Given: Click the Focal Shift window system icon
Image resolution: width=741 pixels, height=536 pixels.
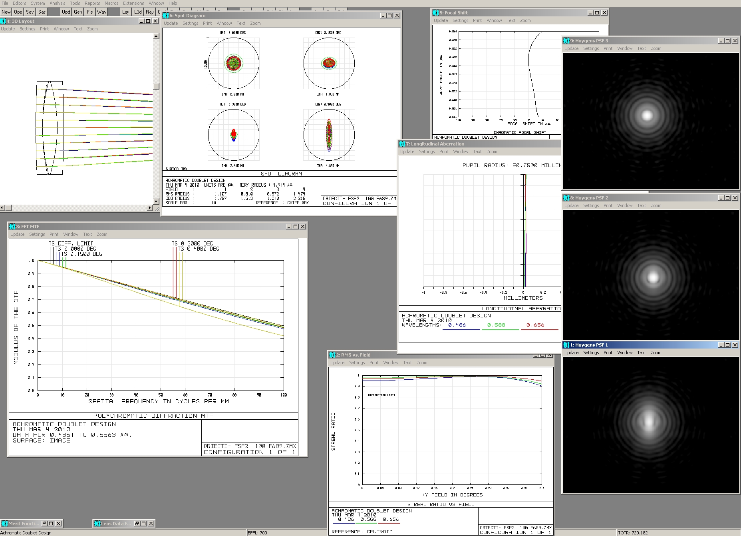Looking at the screenshot, I should 436,13.
